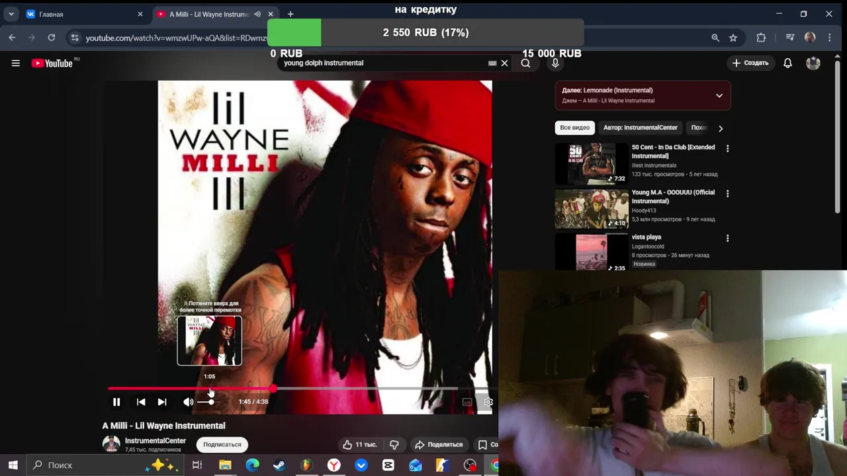
Task: Open the 50 Cent In Da Club title
Action: (x=674, y=151)
